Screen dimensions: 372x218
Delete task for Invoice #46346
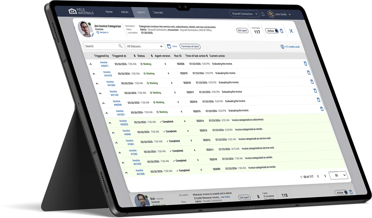tap(318, 100)
